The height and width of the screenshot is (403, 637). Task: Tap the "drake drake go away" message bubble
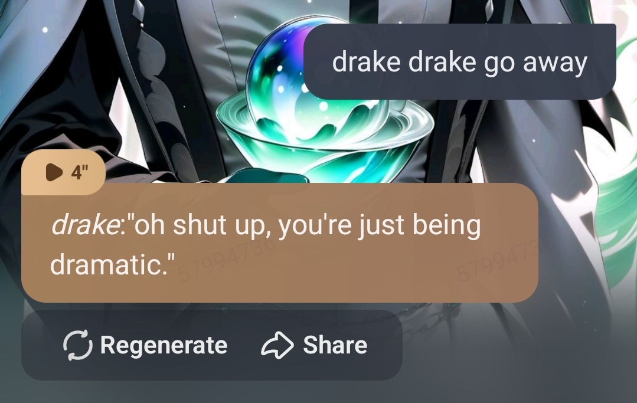point(460,61)
